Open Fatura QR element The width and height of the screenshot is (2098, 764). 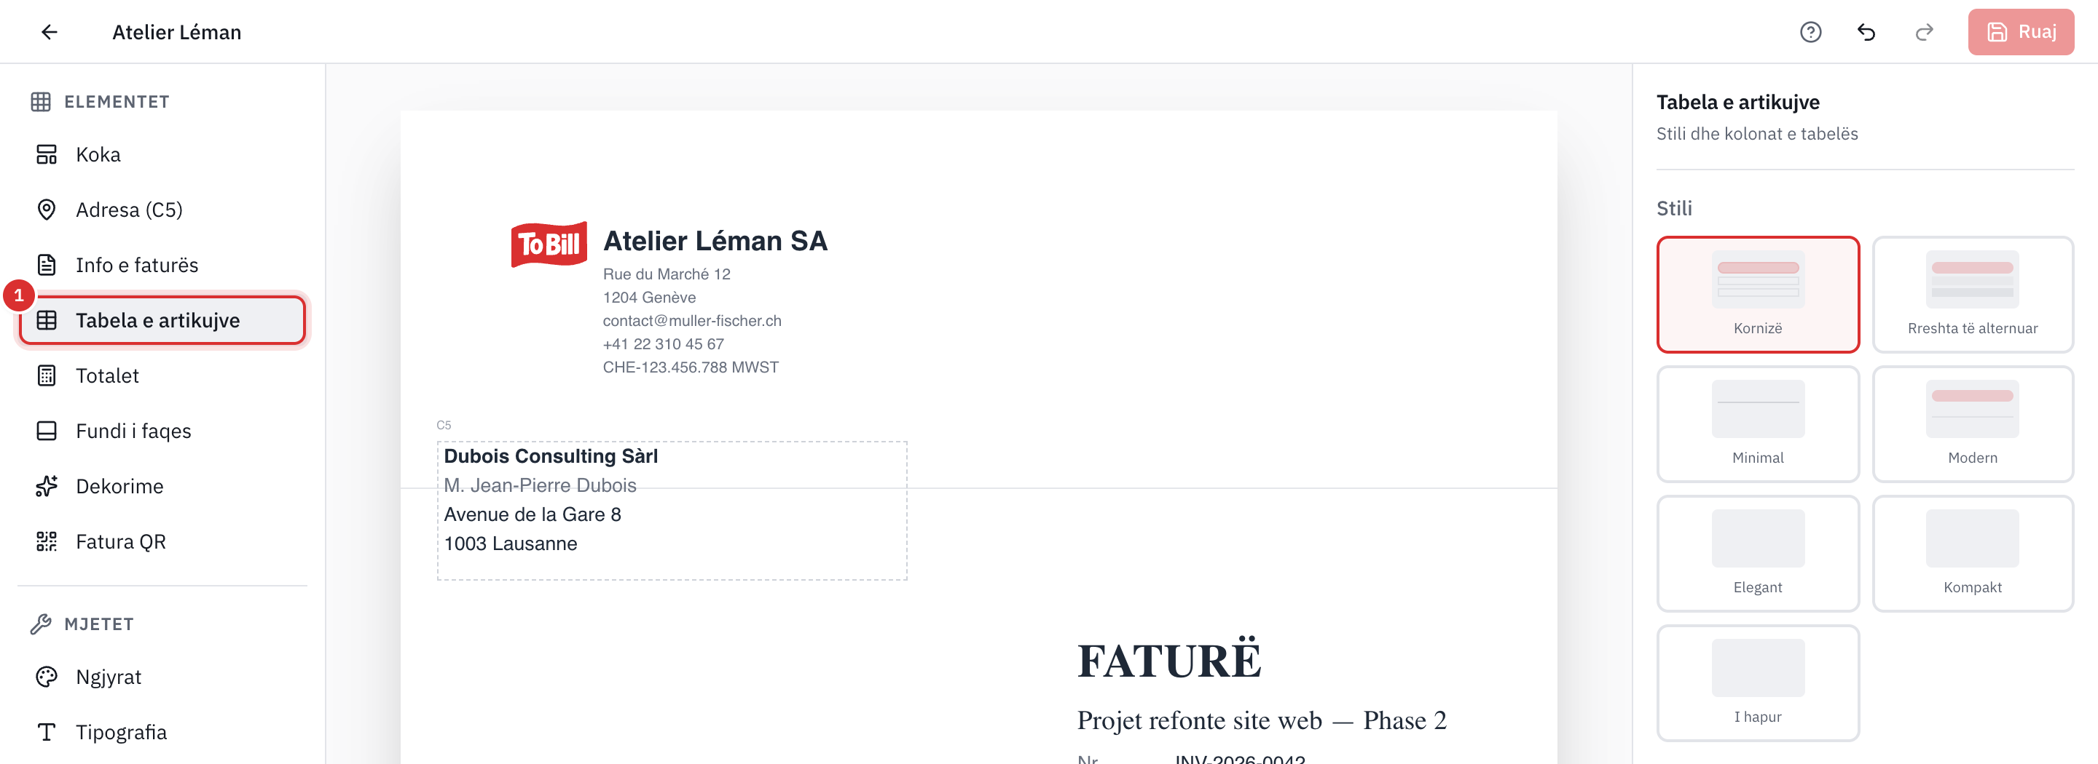[x=162, y=542]
